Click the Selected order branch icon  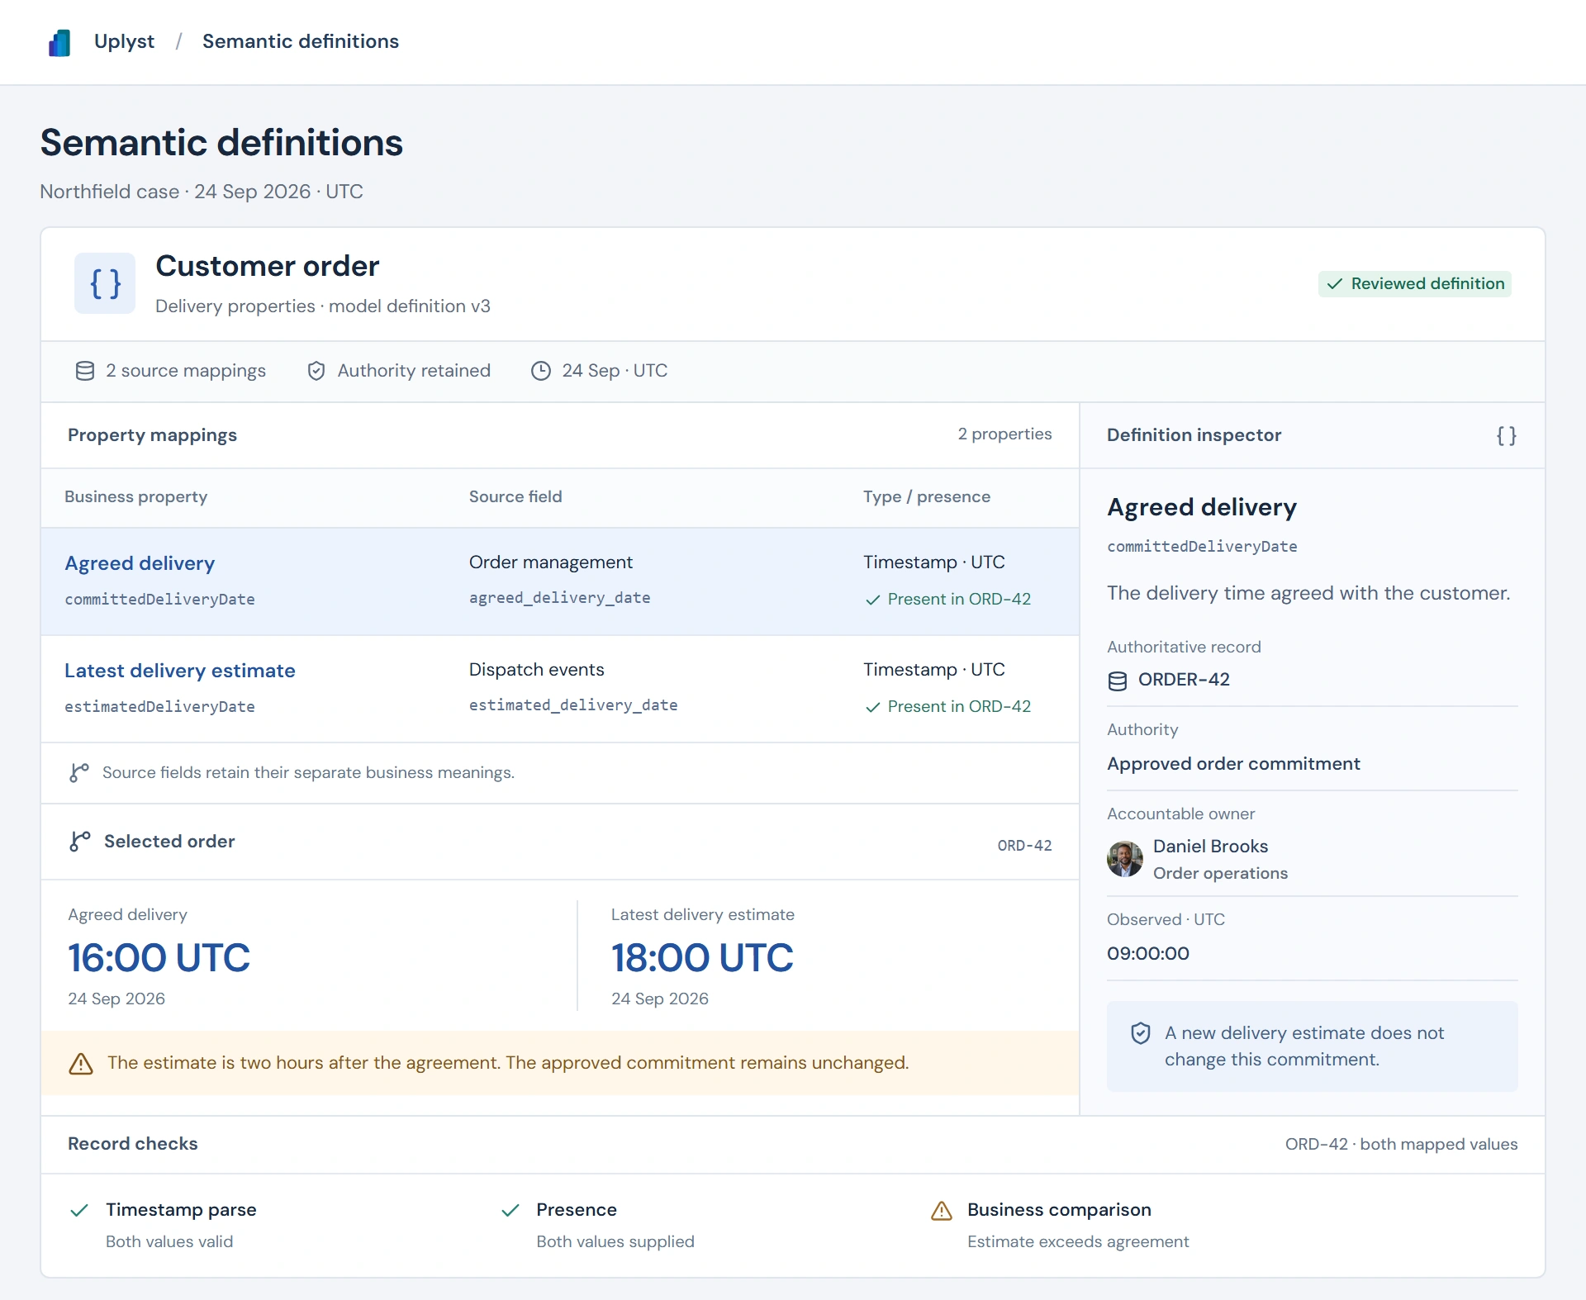pyautogui.click(x=80, y=842)
